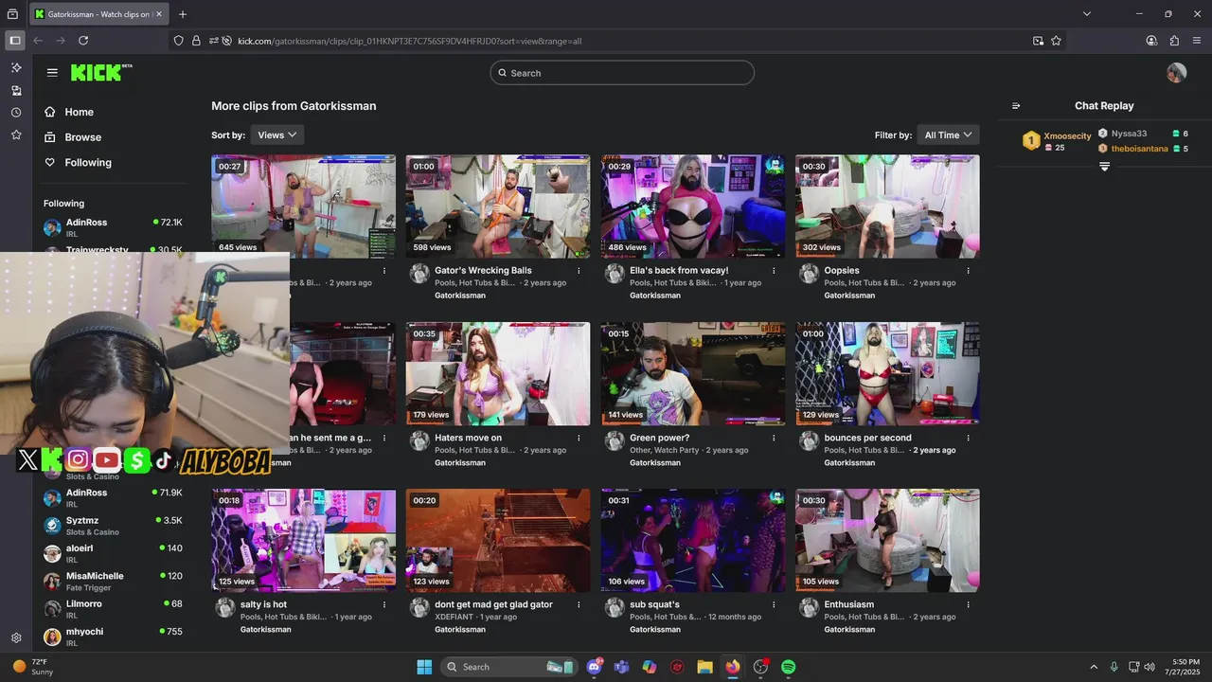1212x682 pixels.
Task: Open Lilmorro channel in Following list
Action: point(113,609)
